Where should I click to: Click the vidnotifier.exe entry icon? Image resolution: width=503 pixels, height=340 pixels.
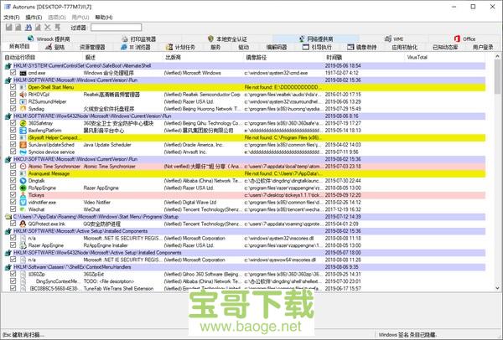(x=23, y=202)
